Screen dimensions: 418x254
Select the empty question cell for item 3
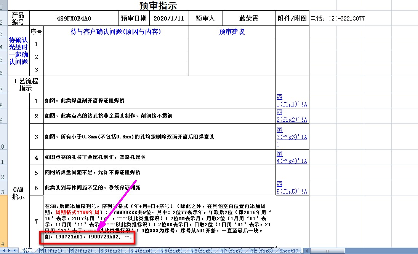pyautogui.click(x=116, y=70)
